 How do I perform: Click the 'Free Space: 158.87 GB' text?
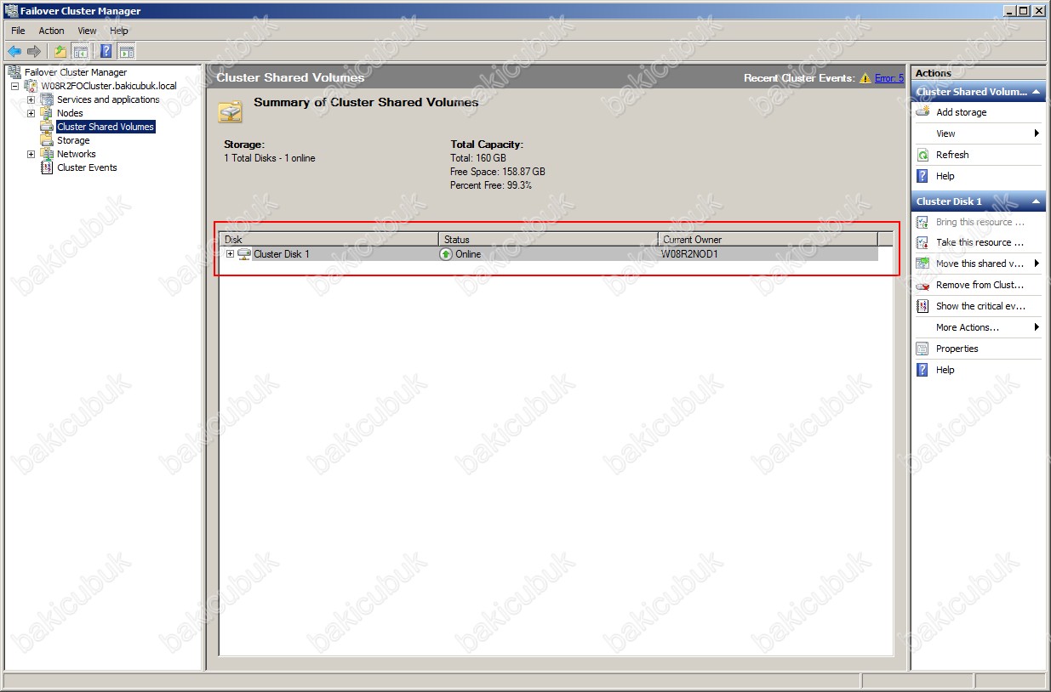click(498, 172)
